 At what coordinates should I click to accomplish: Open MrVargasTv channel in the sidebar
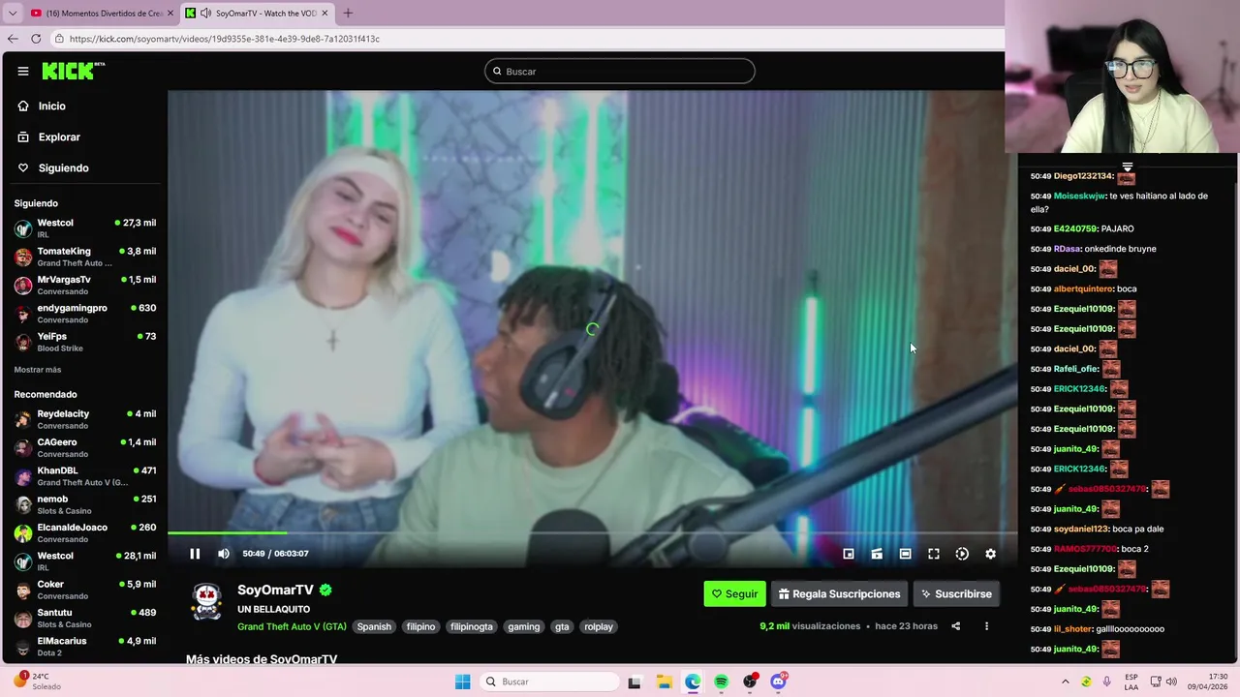[x=85, y=285]
